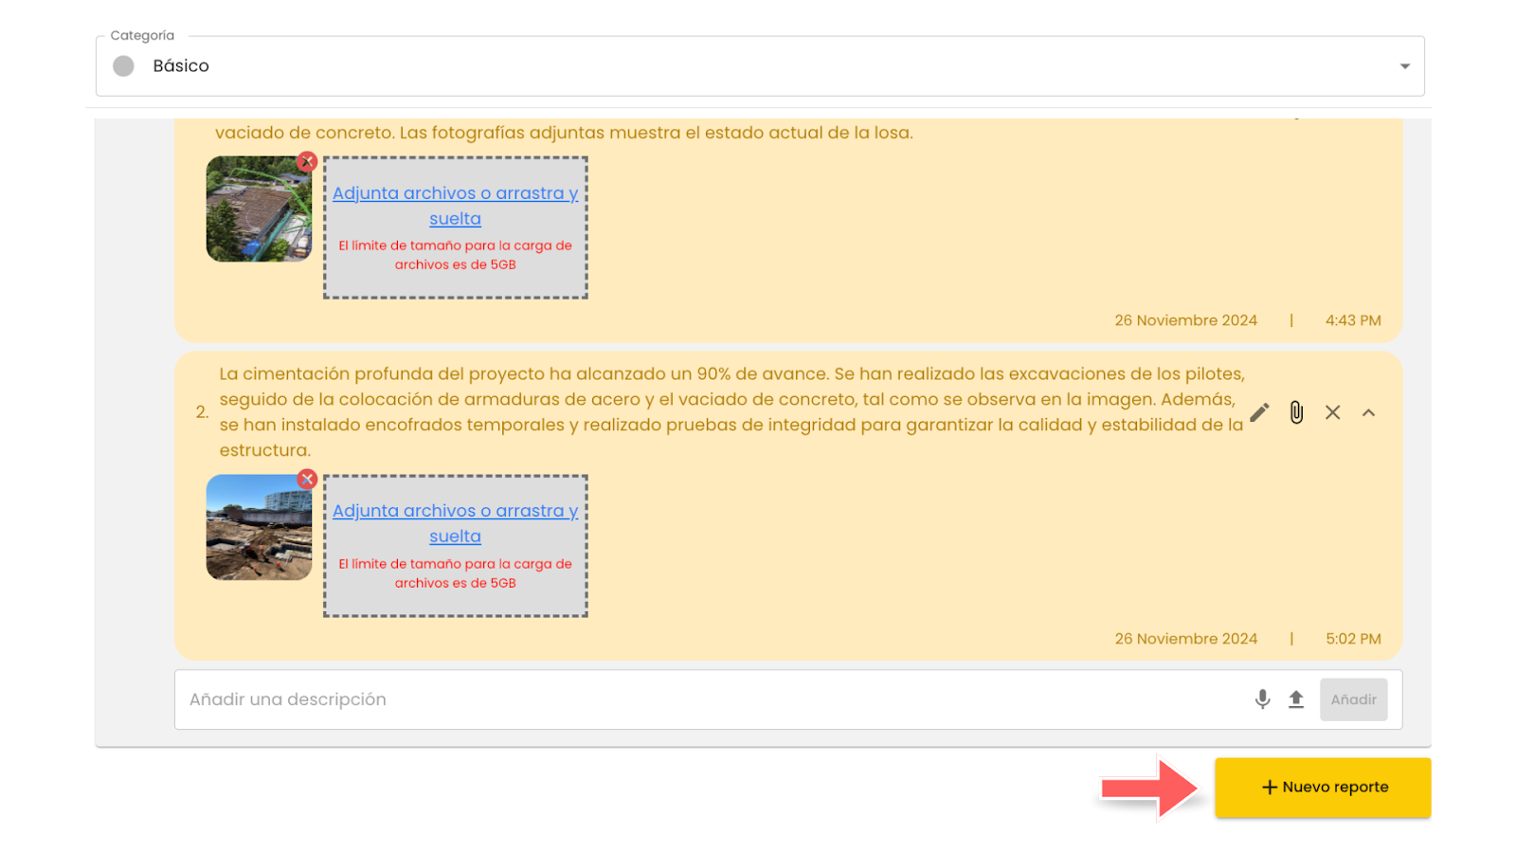Select the '4:43 PM' timestamp text
The height and width of the screenshot is (853, 1516).
pos(1353,320)
